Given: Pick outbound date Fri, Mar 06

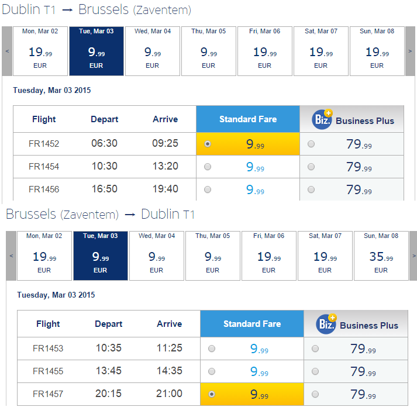Looking at the screenshot, I should coord(265,51).
